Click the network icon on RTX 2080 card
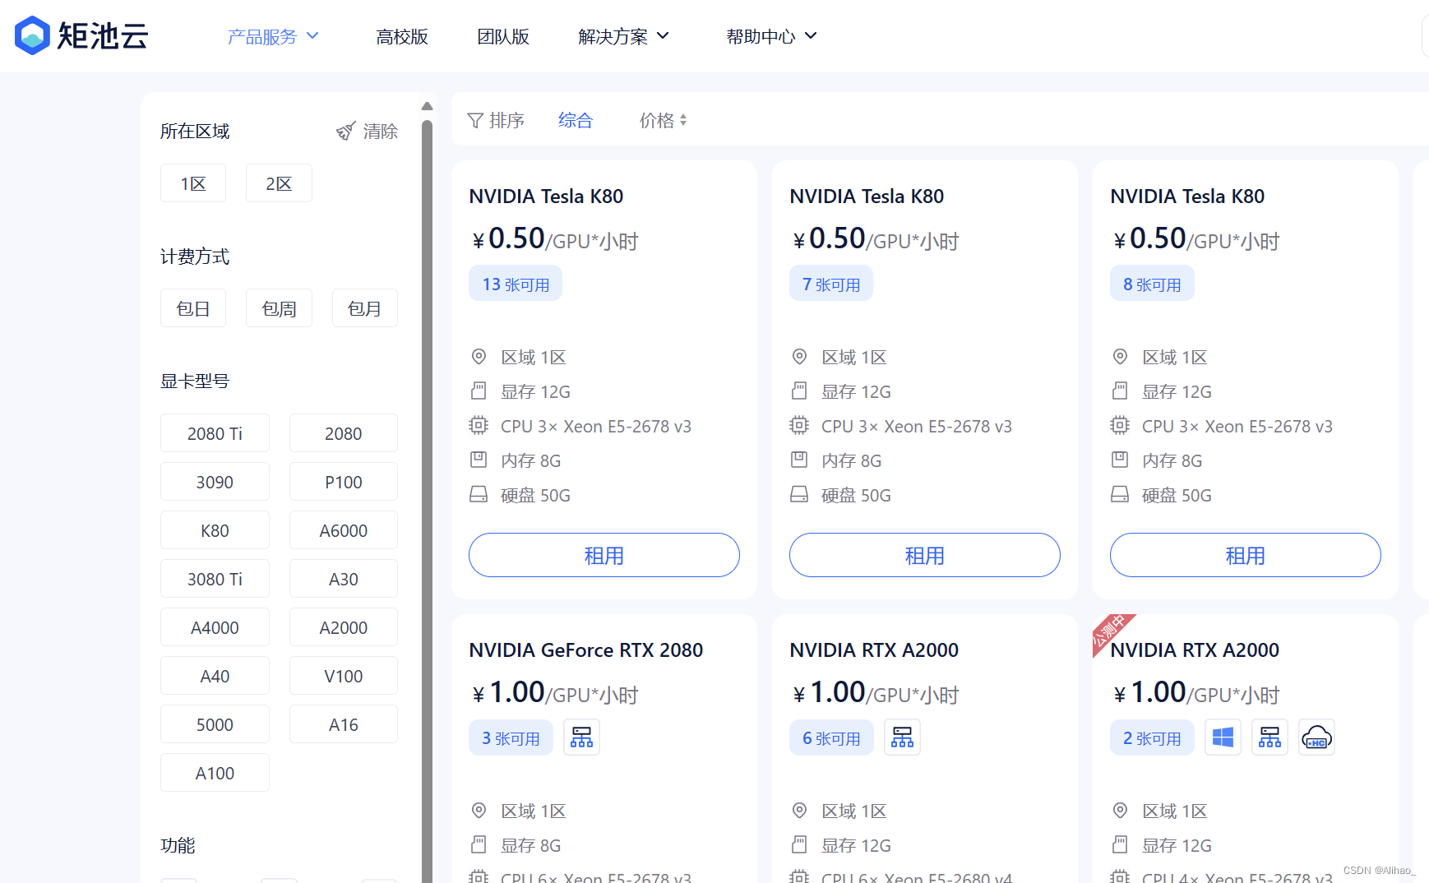The image size is (1429, 883). pos(581,737)
